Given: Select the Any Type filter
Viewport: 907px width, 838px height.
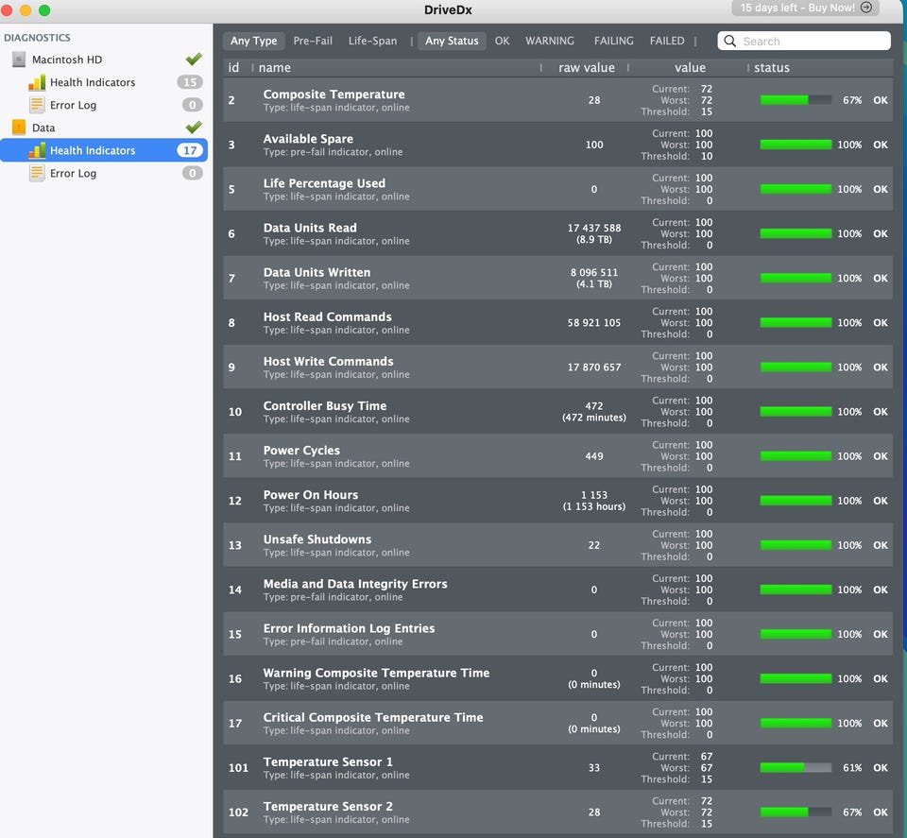Looking at the screenshot, I should click(x=253, y=41).
